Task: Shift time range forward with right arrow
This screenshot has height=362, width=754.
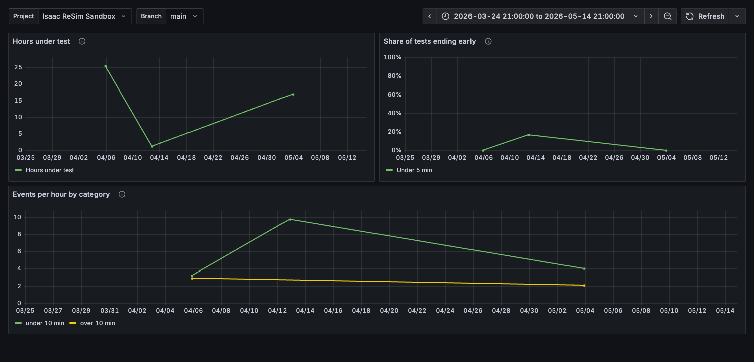Action: coord(651,16)
